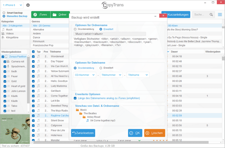Click the Parov Stelar Coco album artwork
225x148 pixels.
[x=15, y=129]
